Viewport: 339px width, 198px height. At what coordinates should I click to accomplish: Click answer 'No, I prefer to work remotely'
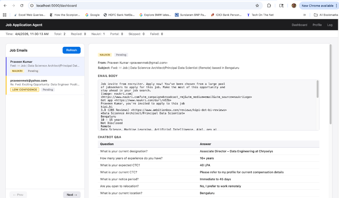point(220,186)
